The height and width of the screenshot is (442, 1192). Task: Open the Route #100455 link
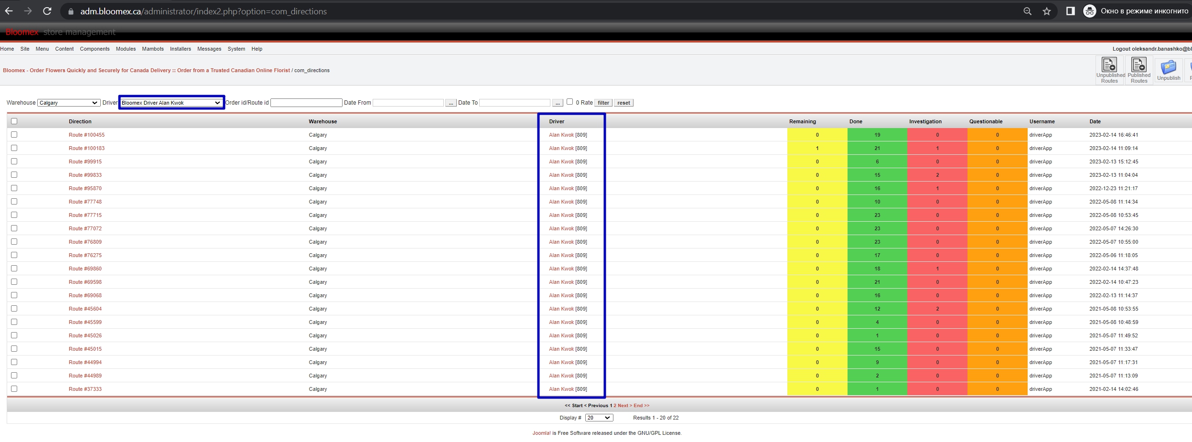pos(86,135)
